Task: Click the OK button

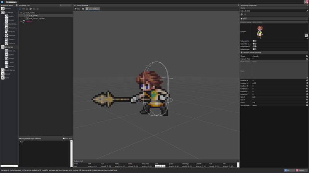Action: [289, 170]
